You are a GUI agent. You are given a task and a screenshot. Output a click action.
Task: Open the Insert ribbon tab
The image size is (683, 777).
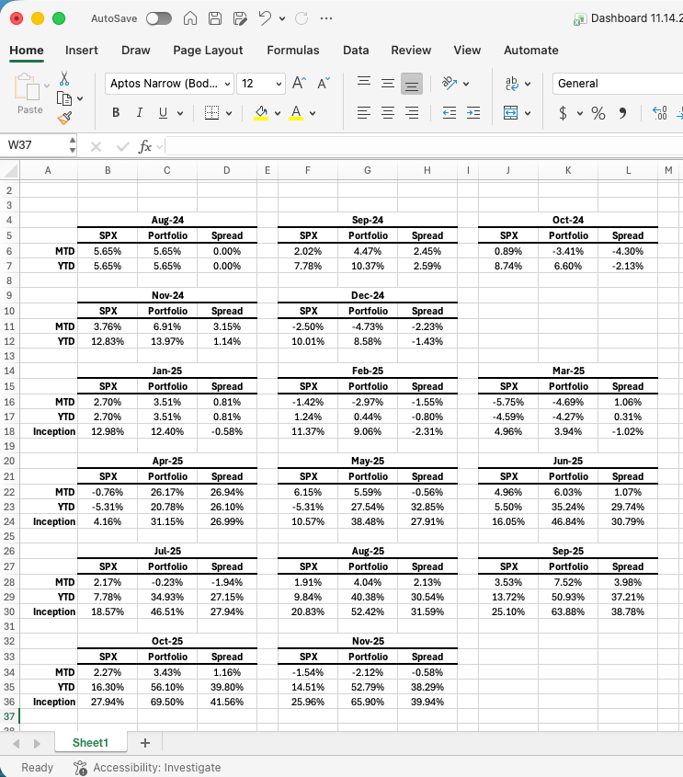[82, 50]
